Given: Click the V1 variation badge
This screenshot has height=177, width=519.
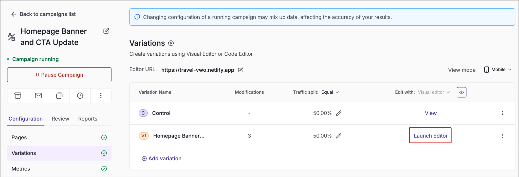Looking at the screenshot, I should [x=144, y=136].
